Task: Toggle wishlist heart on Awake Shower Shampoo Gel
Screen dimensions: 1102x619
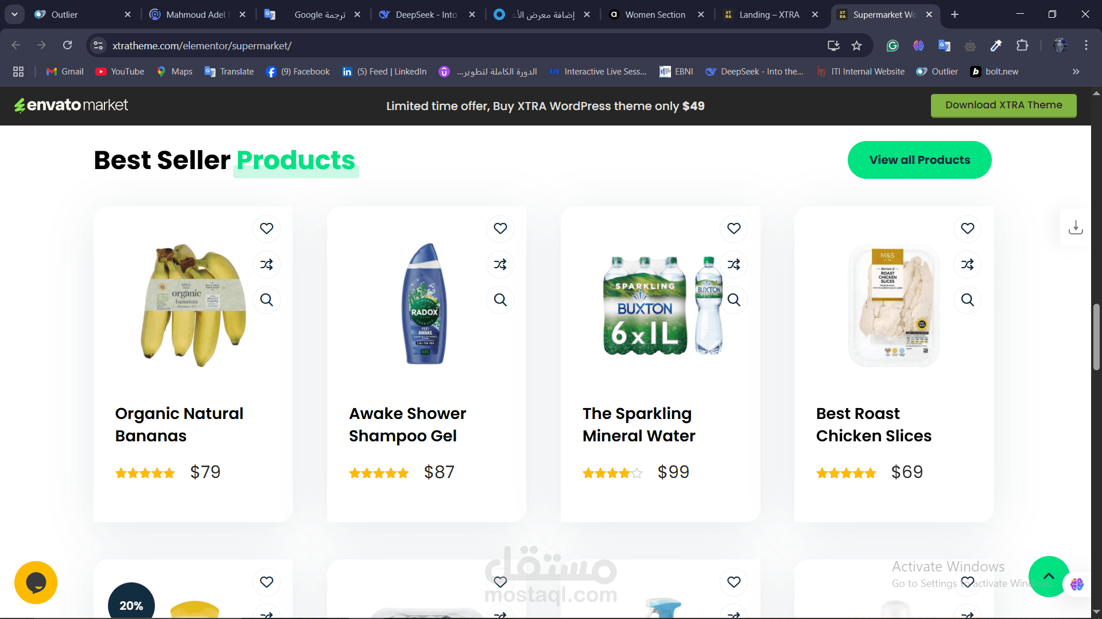Action: (500, 228)
